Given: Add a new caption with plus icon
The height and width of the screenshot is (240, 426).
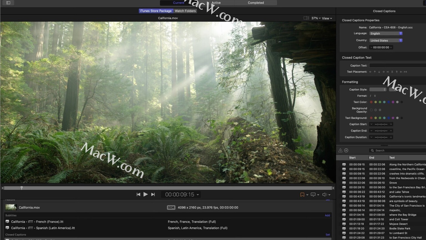Looking at the screenshot, I should point(346,150).
